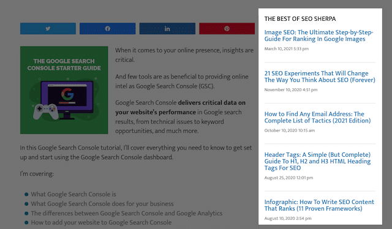Share the article on Facebook
The image size is (392, 229).
tap(108, 29)
